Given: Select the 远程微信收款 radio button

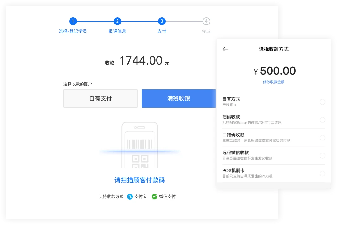Looking at the screenshot, I should (323, 156).
